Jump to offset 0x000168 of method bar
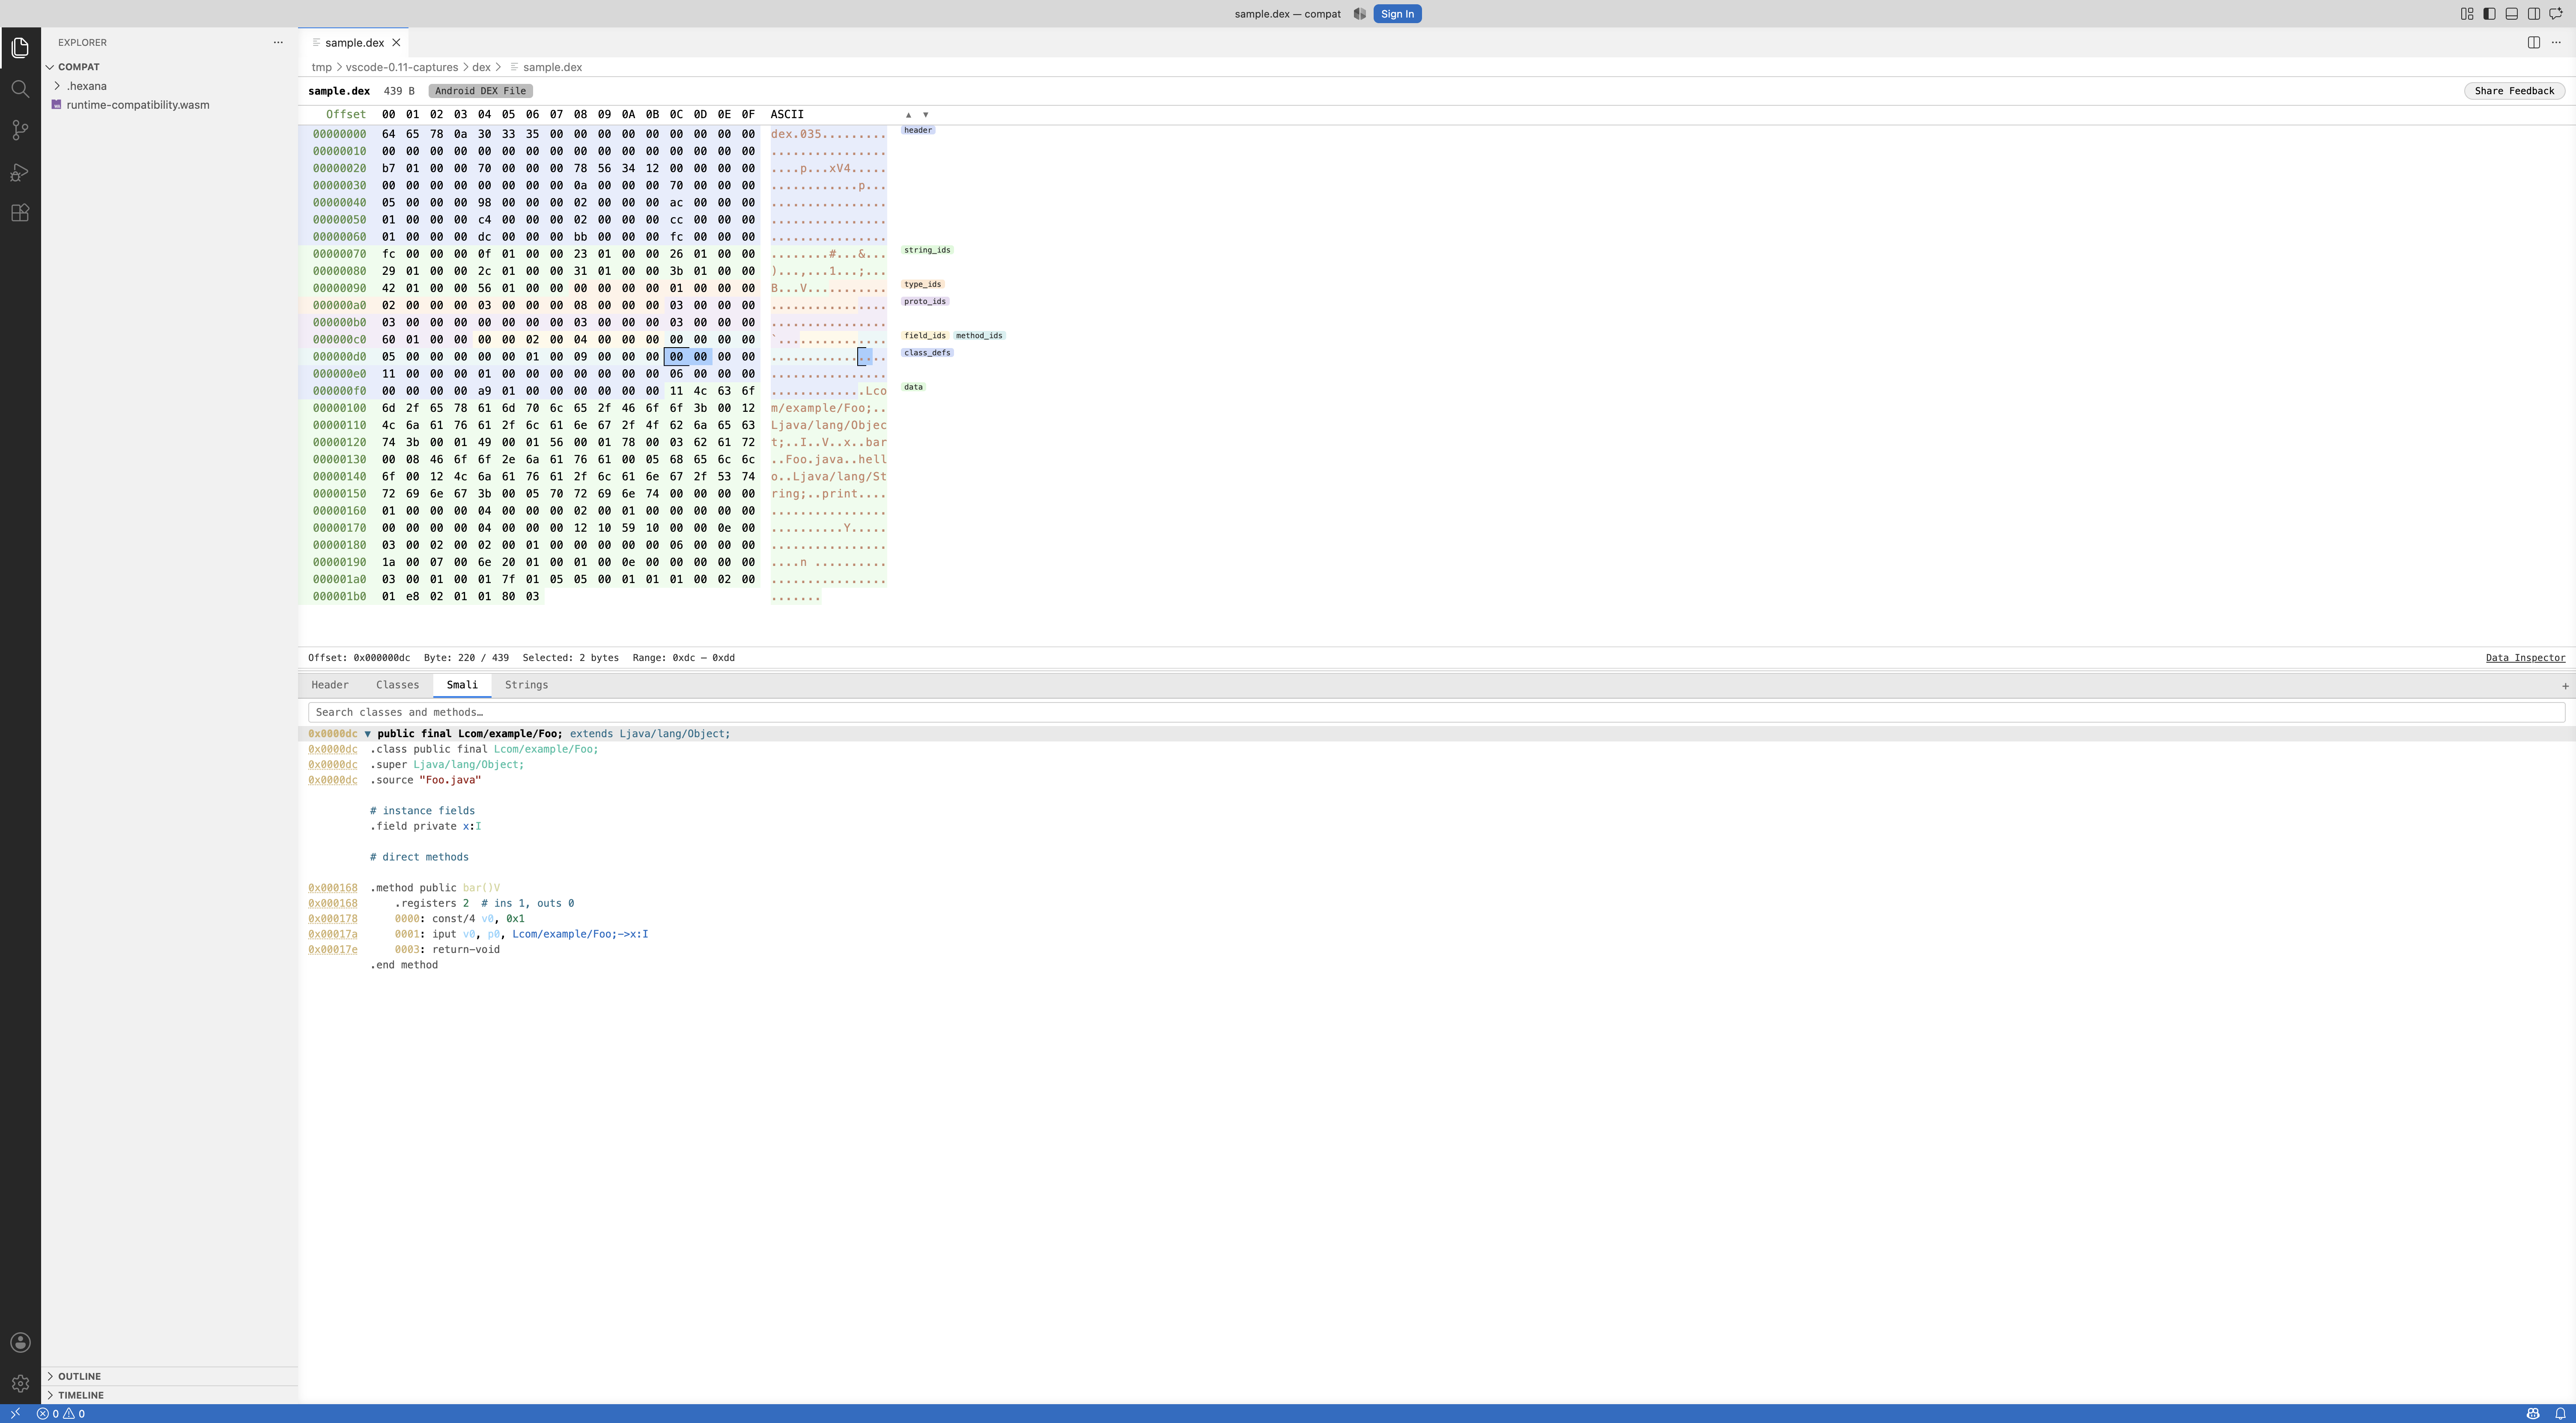Screen dimensions: 2576x1423 (332, 888)
